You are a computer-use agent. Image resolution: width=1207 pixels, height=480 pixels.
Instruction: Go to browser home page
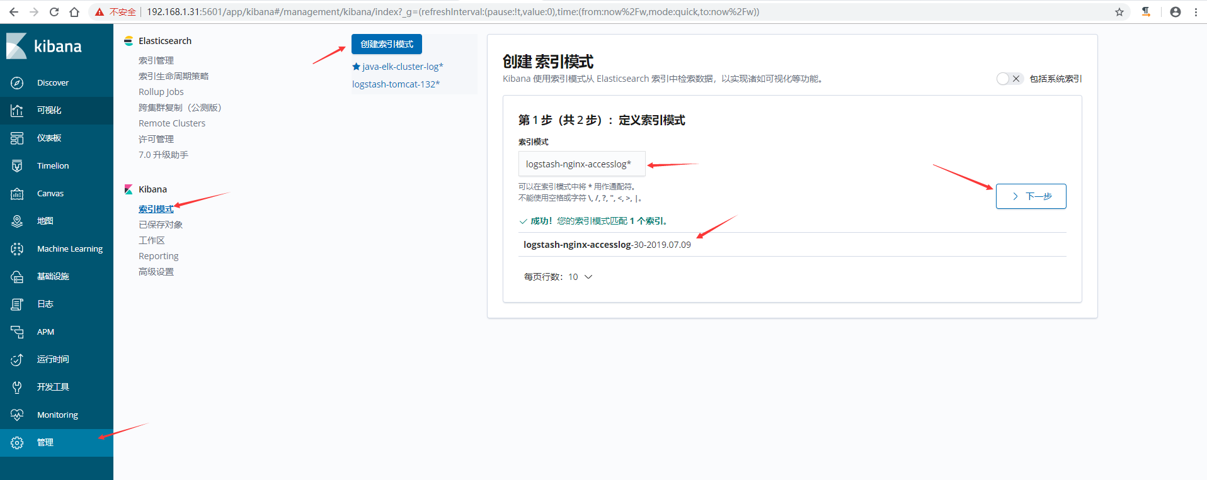[x=74, y=12]
